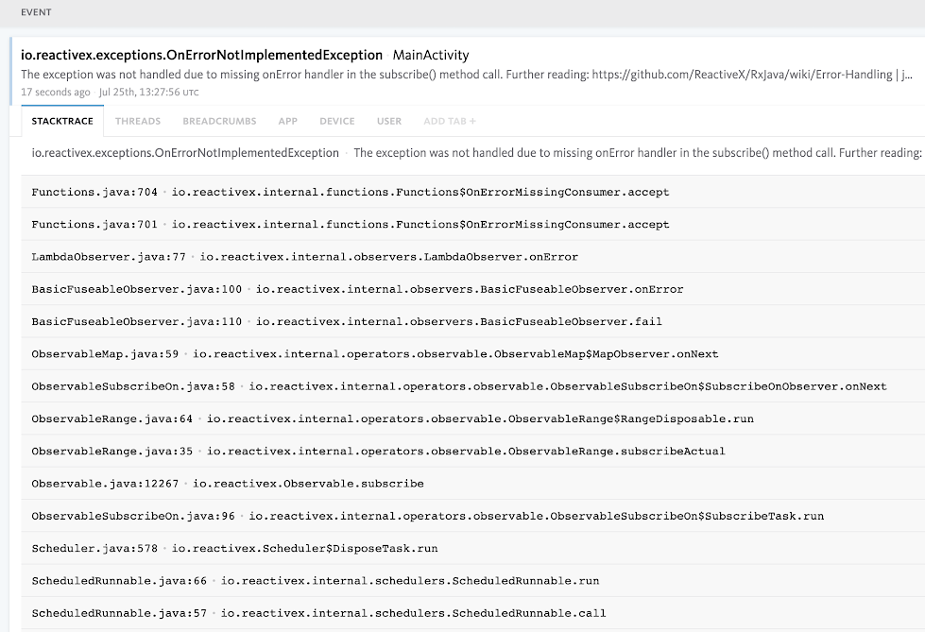Click the MainActivity context label
Viewport: 925px width, 632px height.
431,55
